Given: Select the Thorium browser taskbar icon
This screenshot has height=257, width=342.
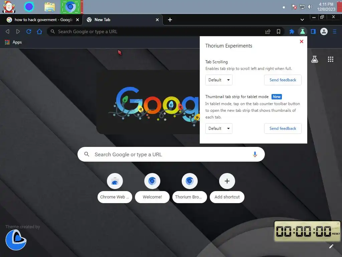Looking at the screenshot, I should pyautogui.click(x=70, y=7).
